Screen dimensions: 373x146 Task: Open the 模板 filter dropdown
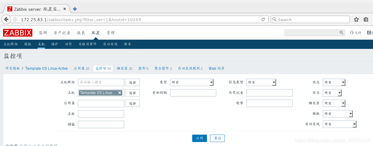click(338, 114)
